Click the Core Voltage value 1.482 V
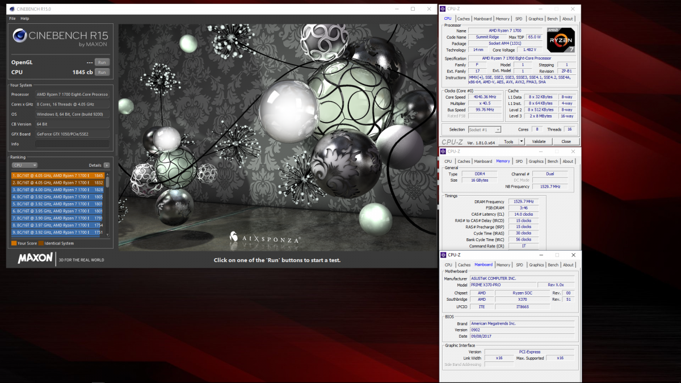The height and width of the screenshot is (383, 681). (529, 50)
